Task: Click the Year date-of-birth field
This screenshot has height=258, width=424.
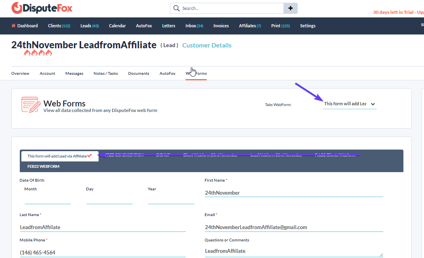Action: (171, 200)
